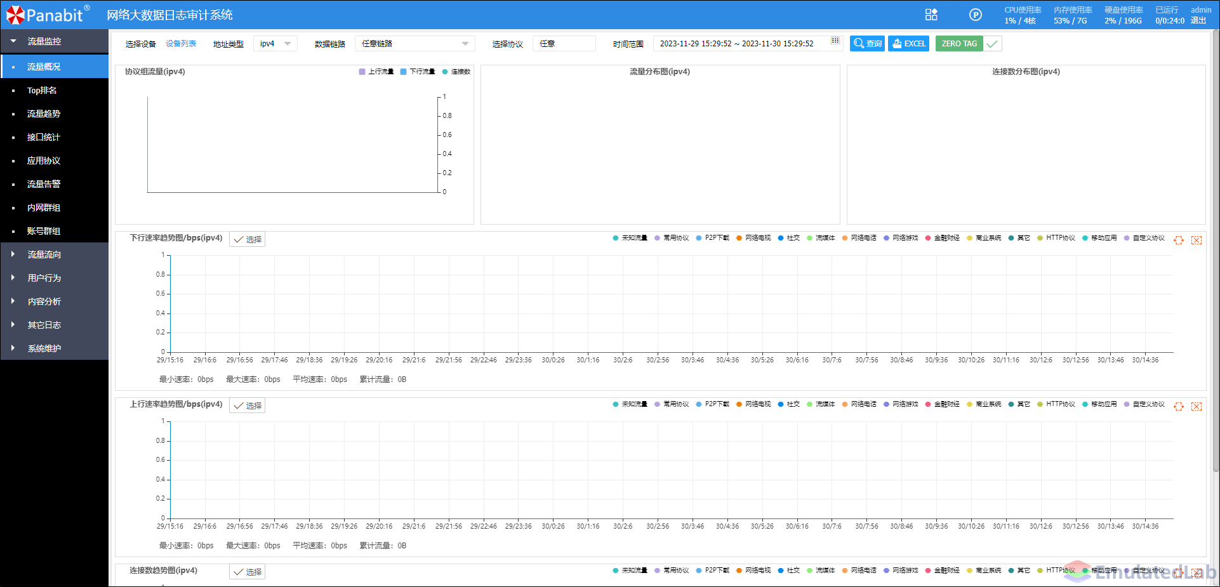1220x587 pixels.
Task: Restore the downlink rate trend chart view
Action: 1179,240
